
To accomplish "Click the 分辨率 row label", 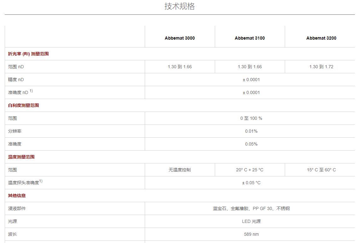I will pos(15,131).
